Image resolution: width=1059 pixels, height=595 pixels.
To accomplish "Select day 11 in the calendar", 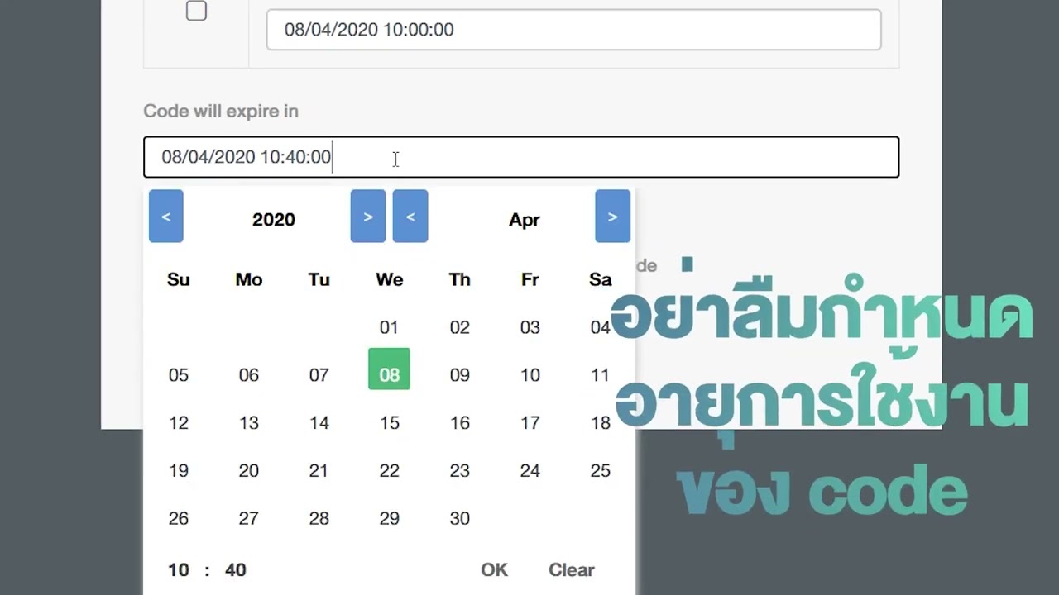I will click(601, 375).
